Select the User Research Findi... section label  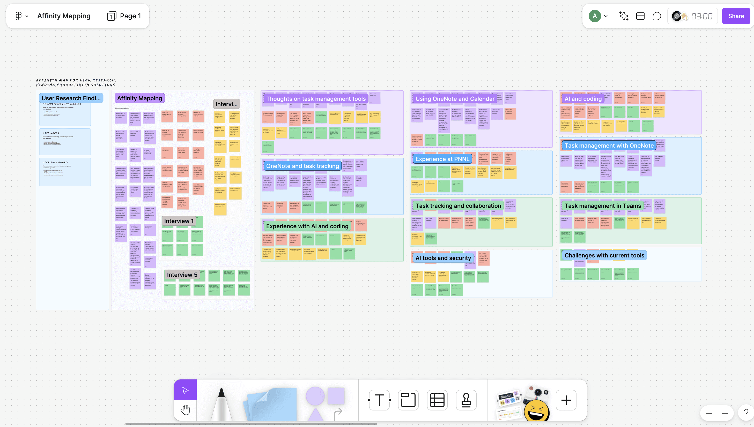tap(71, 98)
